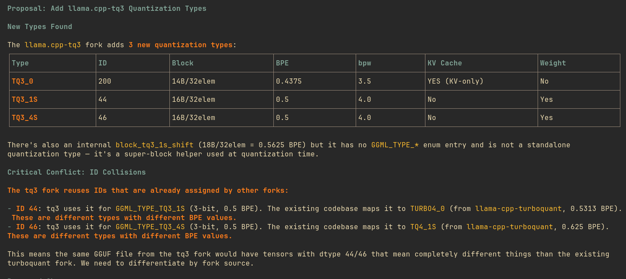Click "llama.cpp-tq3" in the fork adds sentence

[53, 45]
